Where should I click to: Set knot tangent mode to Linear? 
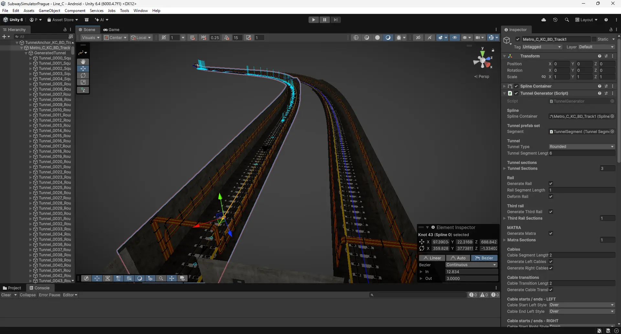point(432,258)
